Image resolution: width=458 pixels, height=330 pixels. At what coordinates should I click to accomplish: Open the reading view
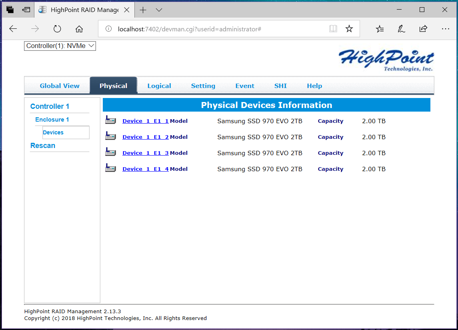[x=333, y=29]
